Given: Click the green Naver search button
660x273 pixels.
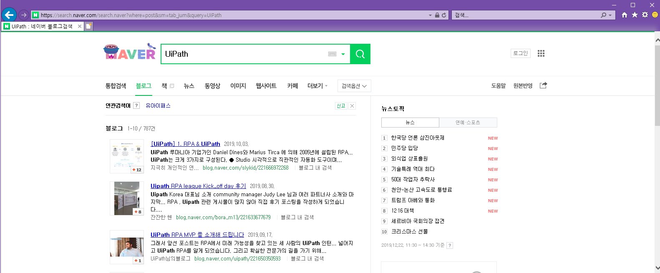Looking at the screenshot, I should [x=360, y=54].
